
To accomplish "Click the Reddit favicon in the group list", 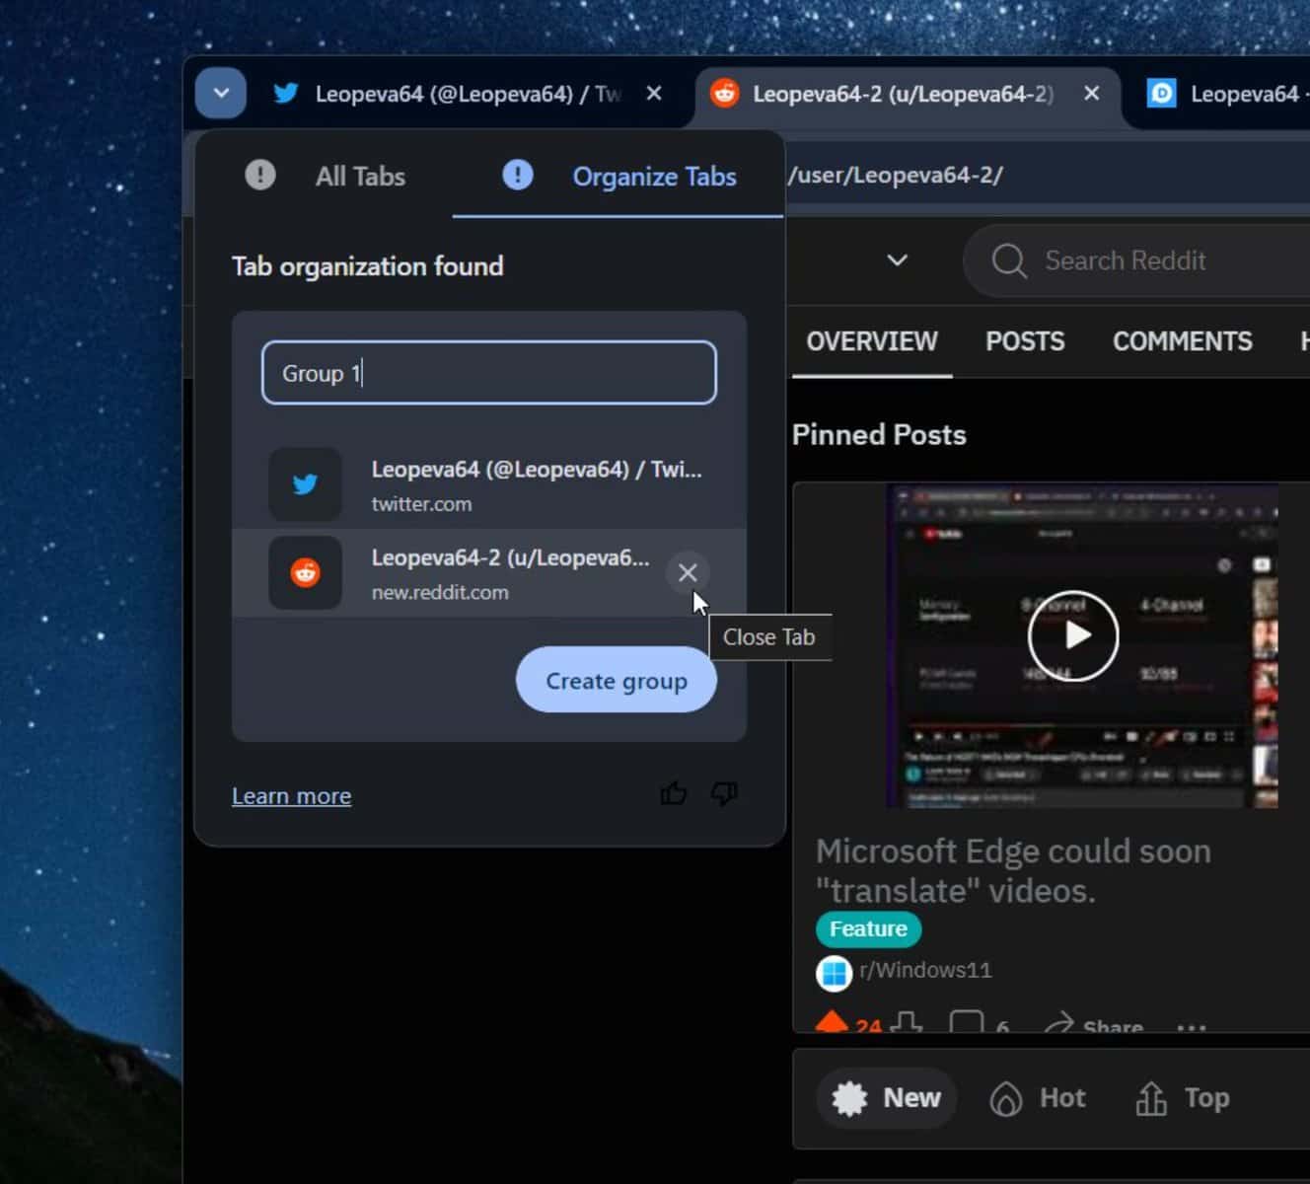I will tap(305, 573).
